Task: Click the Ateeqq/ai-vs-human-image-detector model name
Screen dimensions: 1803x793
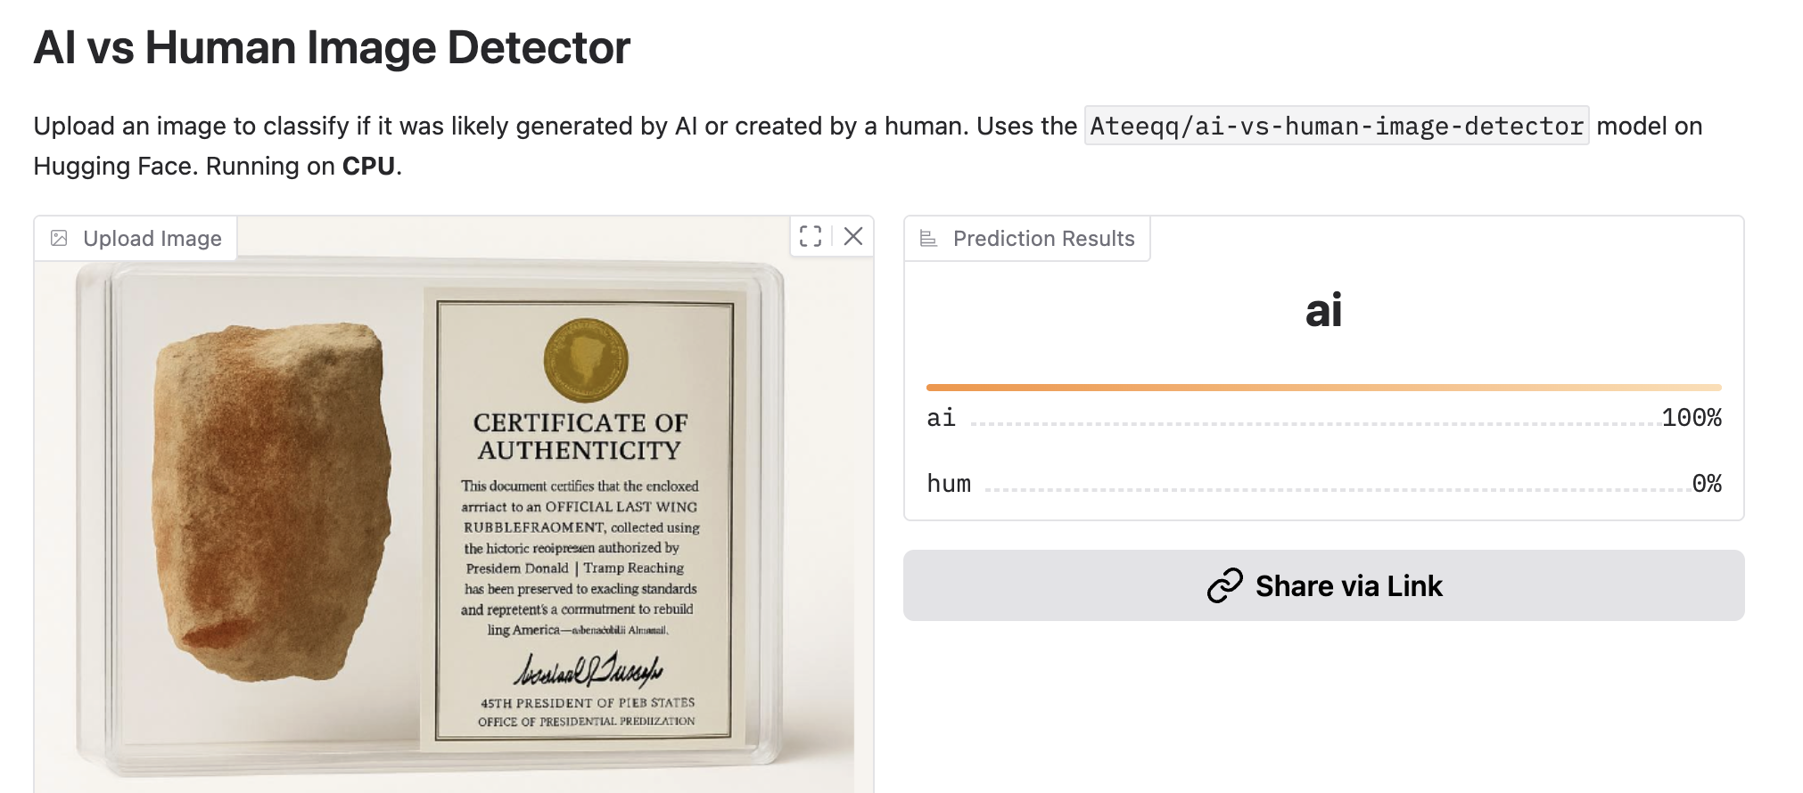Action: click(x=1336, y=127)
